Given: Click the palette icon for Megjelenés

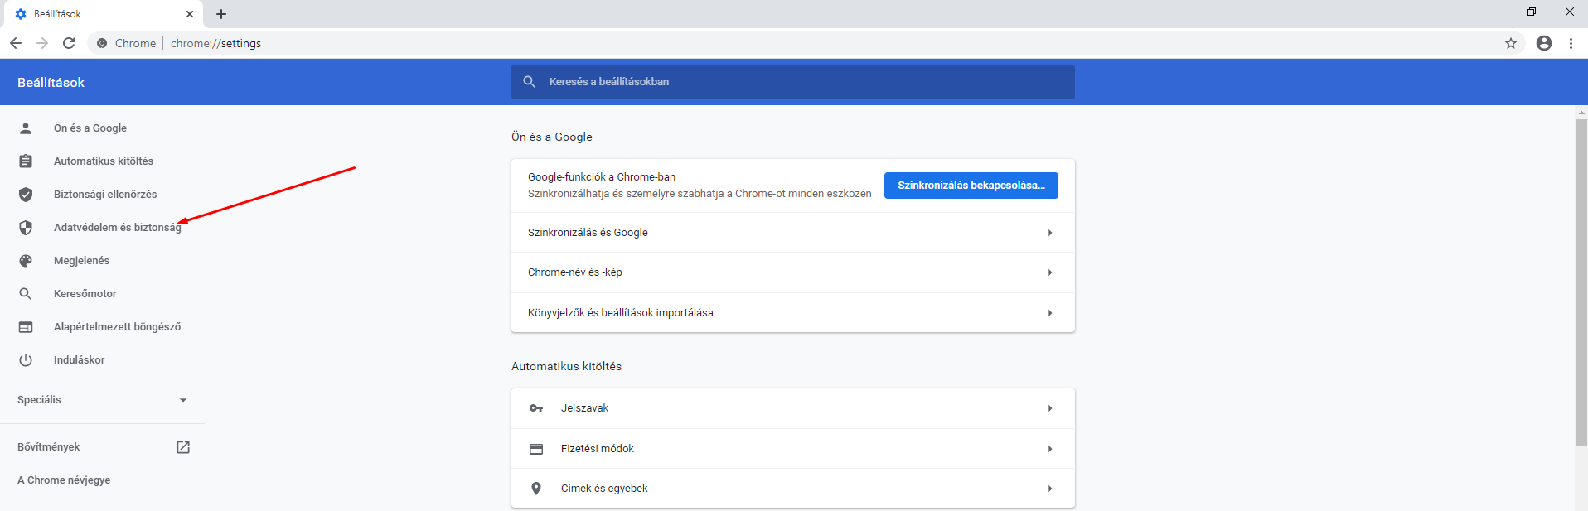Looking at the screenshot, I should tap(26, 261).
